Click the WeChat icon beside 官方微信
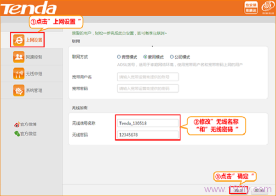This screenshot has width=276, height=196. click(17, 134)
